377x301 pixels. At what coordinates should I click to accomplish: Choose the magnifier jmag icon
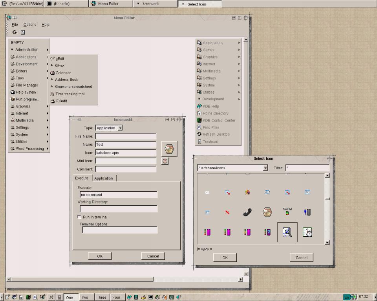pyautogui.click(x=287, y=232)
